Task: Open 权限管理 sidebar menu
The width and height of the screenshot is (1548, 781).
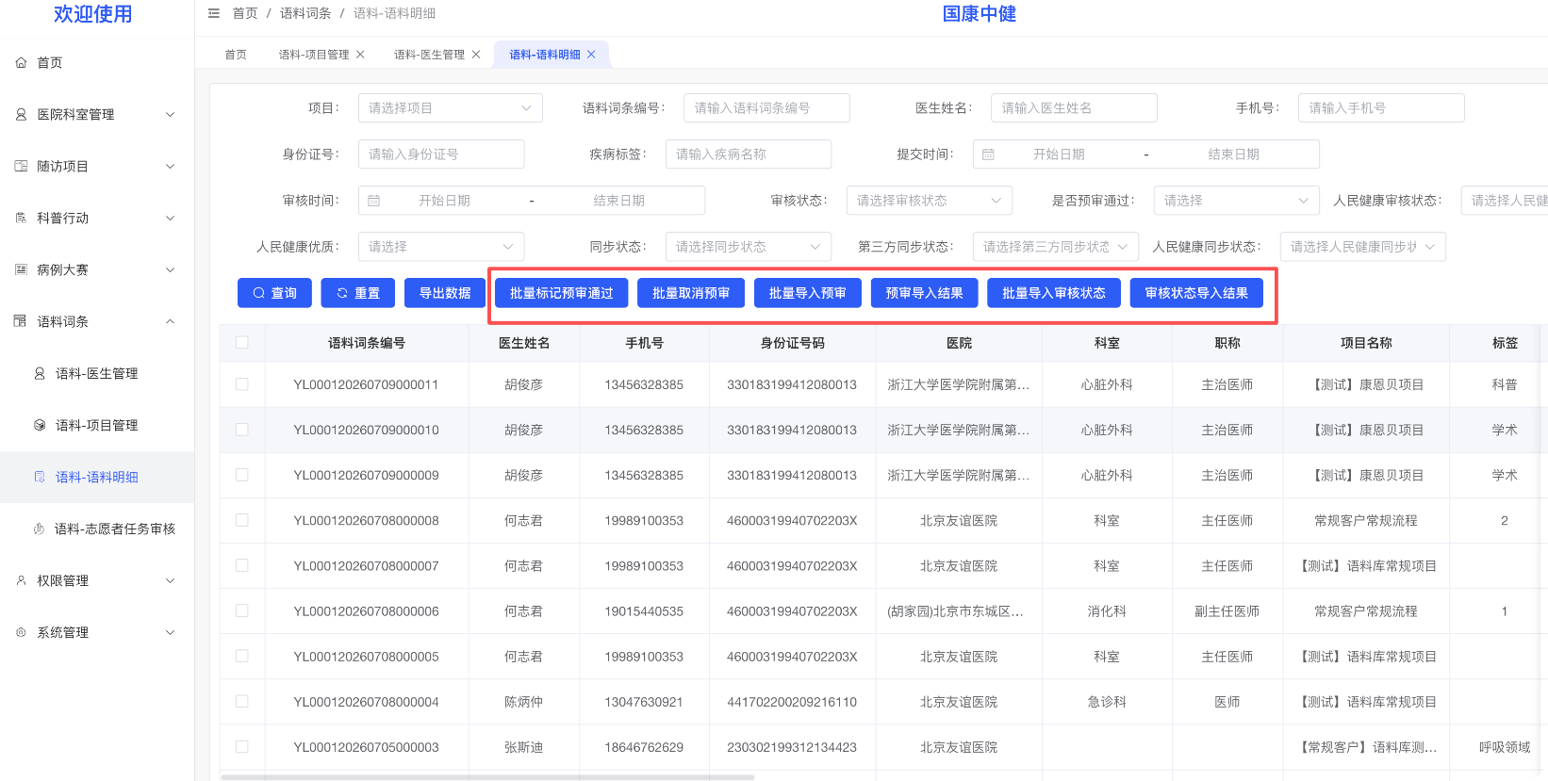Action: (97, 580)
